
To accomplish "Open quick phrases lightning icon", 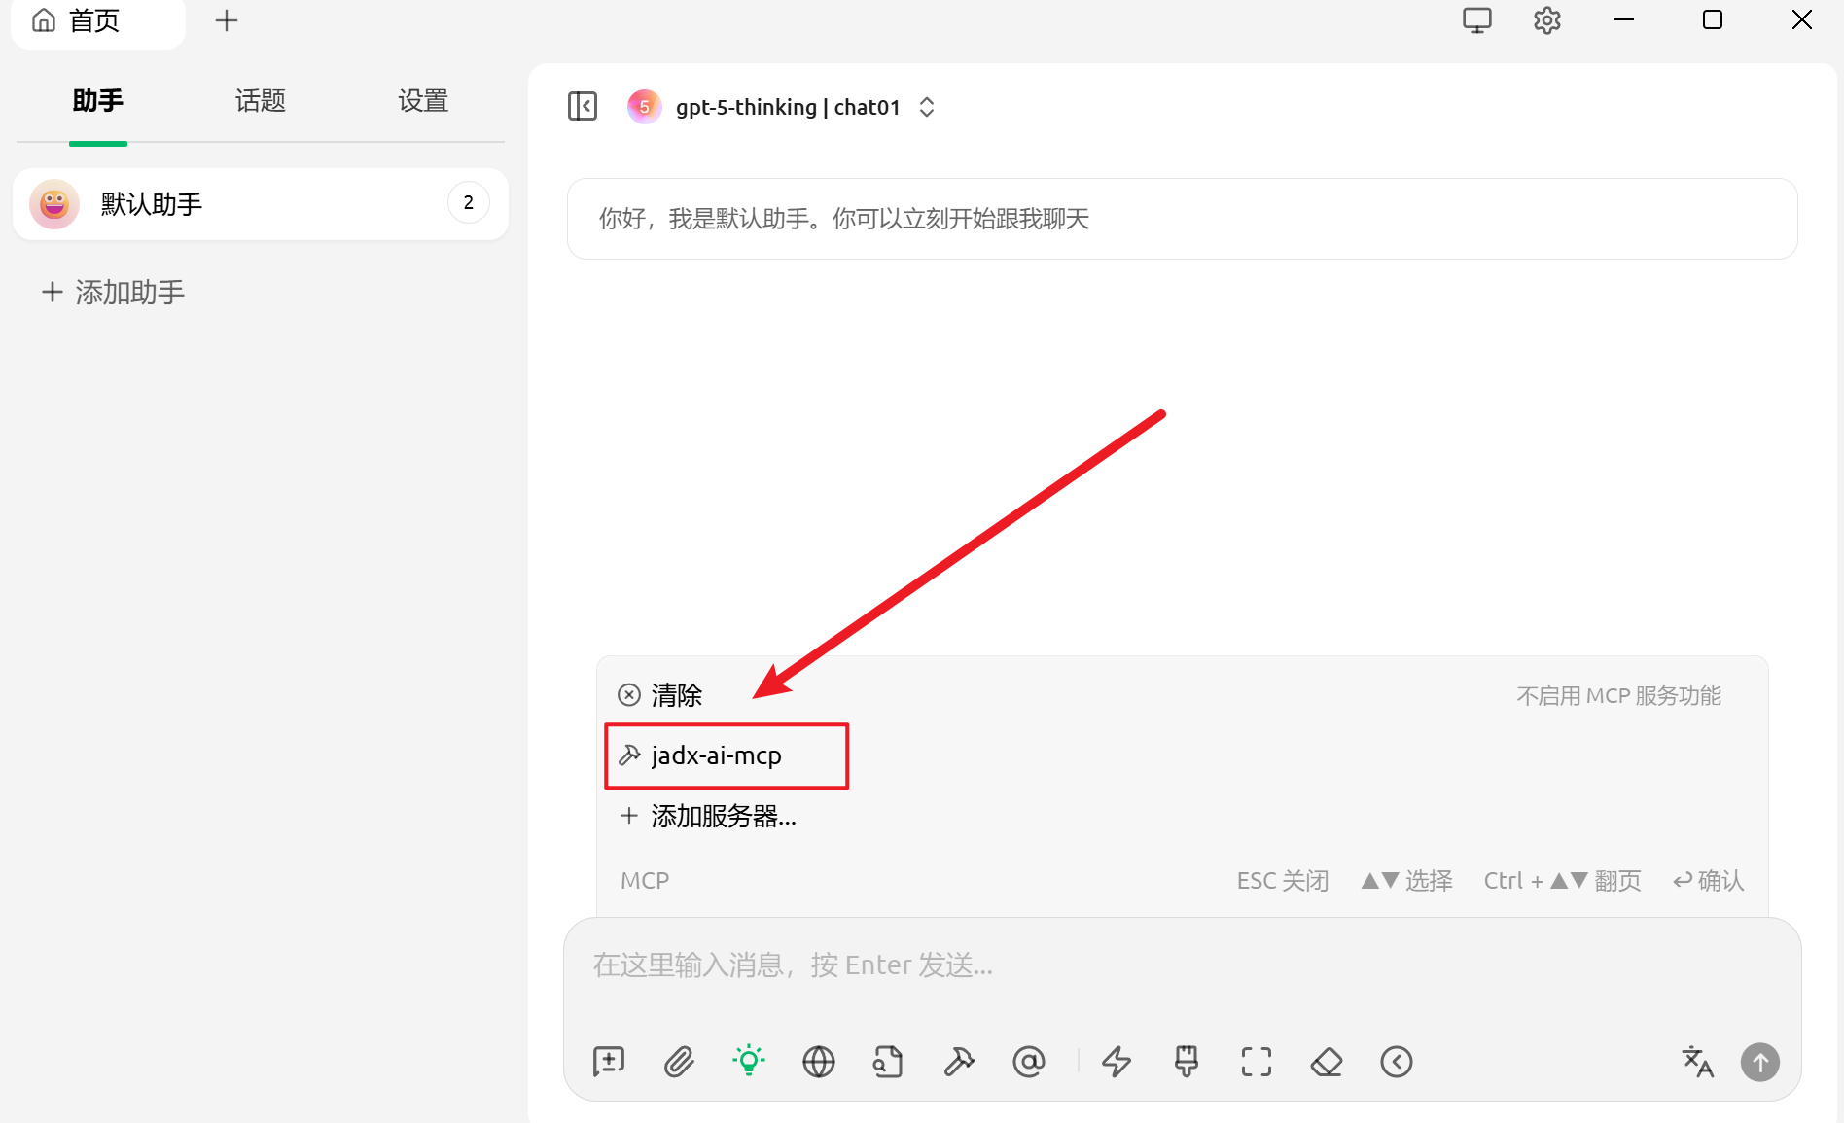I will (1117, 1062).
